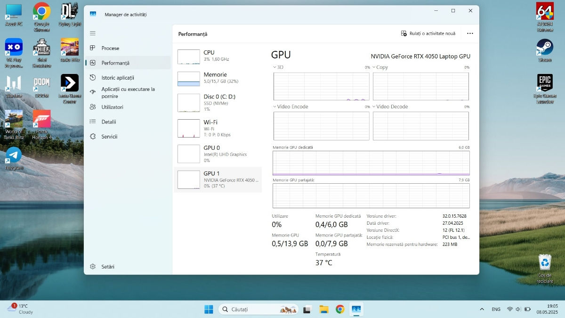Select the Thief Simulator desktop shortcut
This screenshot has height=318, width=565.
click(x=41, y=53)
